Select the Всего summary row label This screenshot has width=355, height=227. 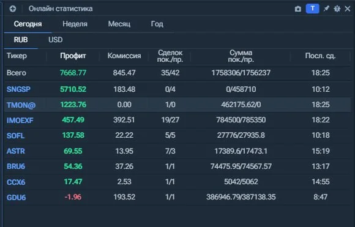[x=17, y=73]
